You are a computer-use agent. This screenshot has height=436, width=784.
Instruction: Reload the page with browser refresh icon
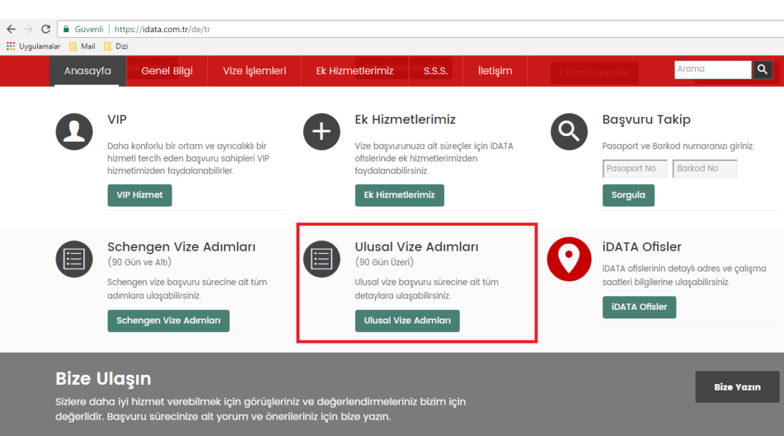point(46,29)
